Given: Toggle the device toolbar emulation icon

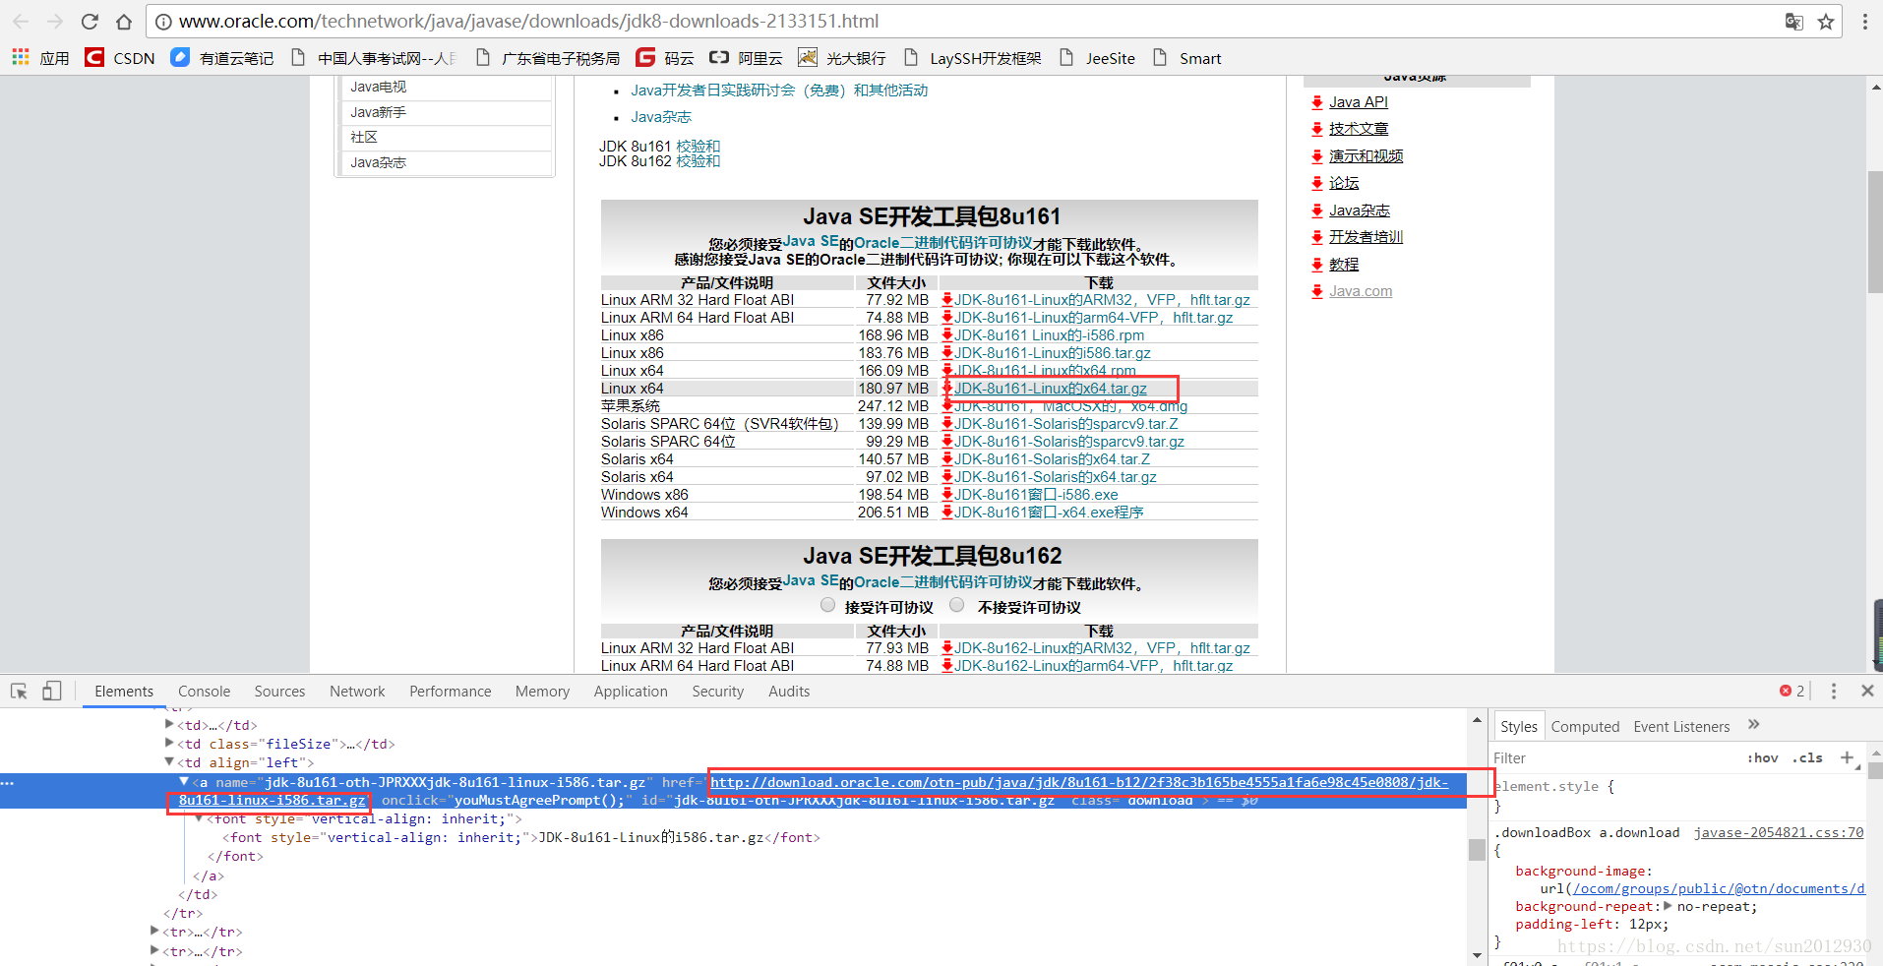Looking at the screenshot, I should point(51,691).
